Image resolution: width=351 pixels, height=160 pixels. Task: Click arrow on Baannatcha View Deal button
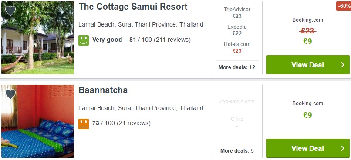[x=342, y=148]
